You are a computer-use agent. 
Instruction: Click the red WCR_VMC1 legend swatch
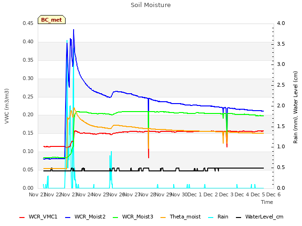pos(22,218)
